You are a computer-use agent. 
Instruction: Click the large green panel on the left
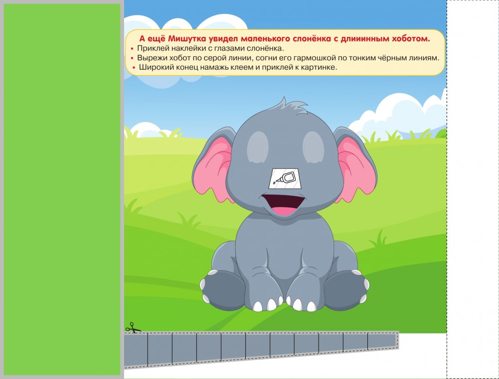coord(62,189)
